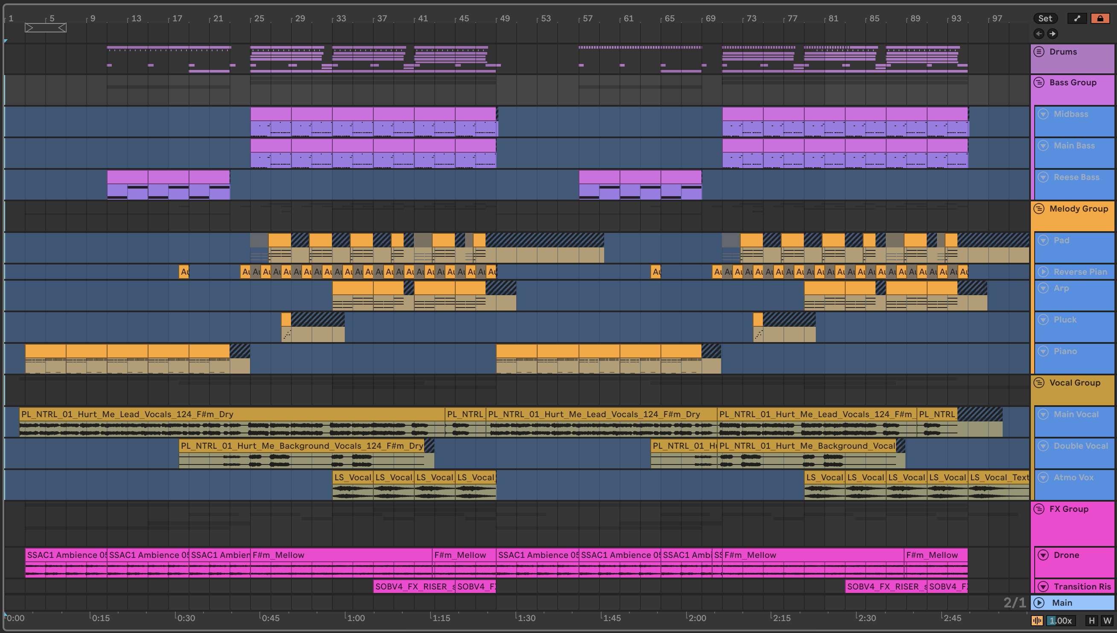Select the Pad track name

[x=1062, y=240]
